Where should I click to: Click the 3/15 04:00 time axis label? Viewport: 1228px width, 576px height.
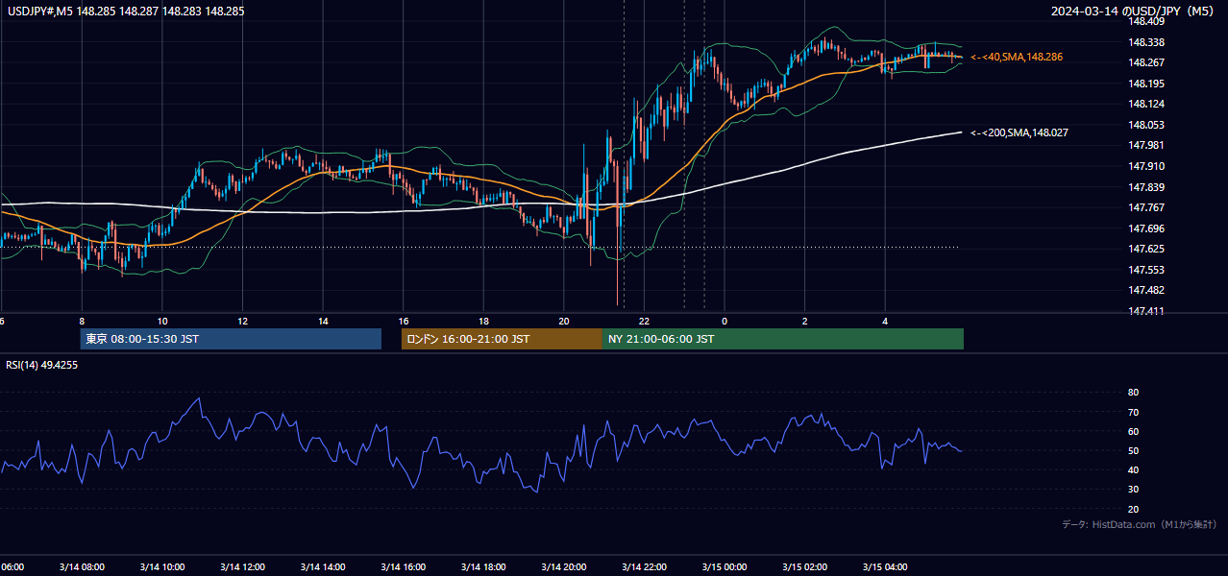885,567
